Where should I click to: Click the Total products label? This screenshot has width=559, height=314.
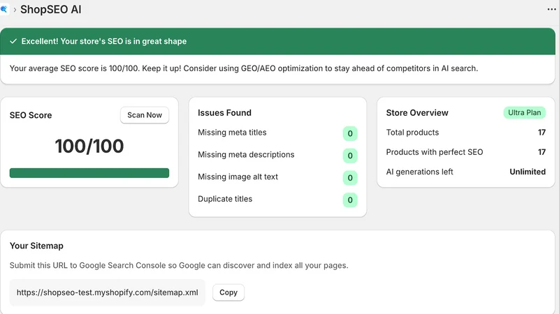coord(412,133)
